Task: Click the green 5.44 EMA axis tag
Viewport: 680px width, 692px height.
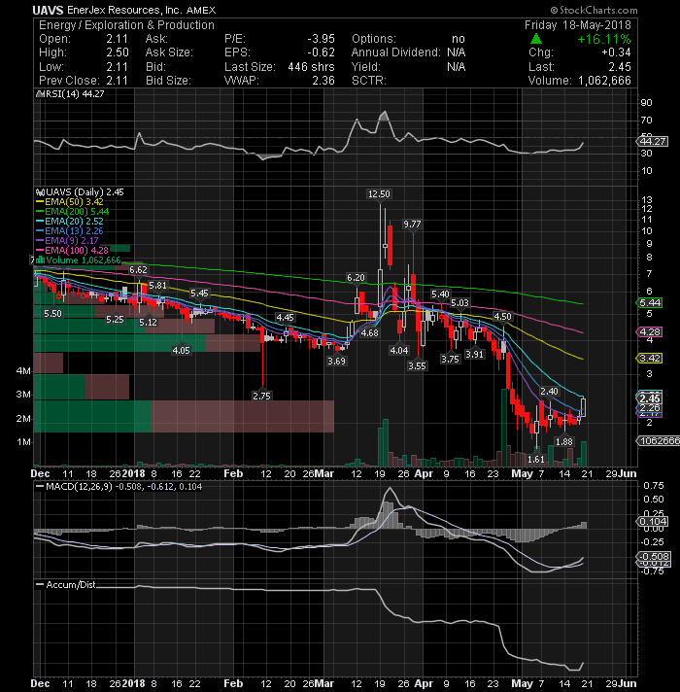Action: pos(650,303)
